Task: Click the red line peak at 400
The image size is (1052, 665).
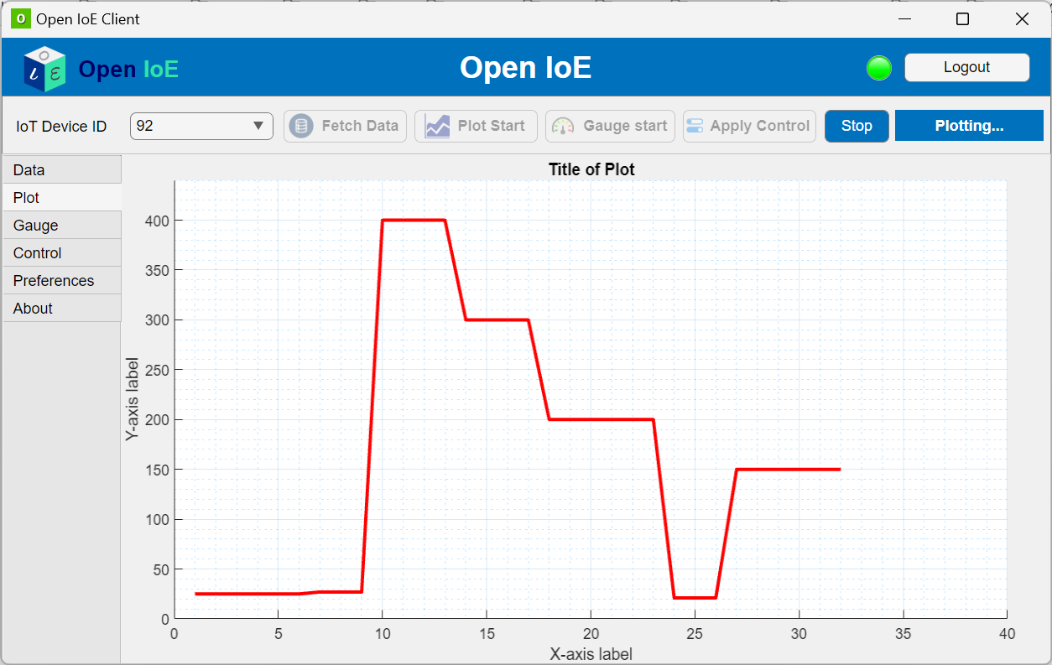Action: coord(413,221)
